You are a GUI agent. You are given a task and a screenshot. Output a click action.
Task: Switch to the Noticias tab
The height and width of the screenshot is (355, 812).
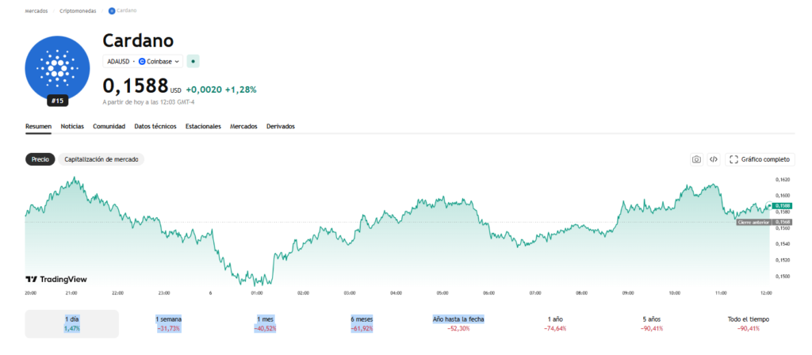(x=72, y=126)
